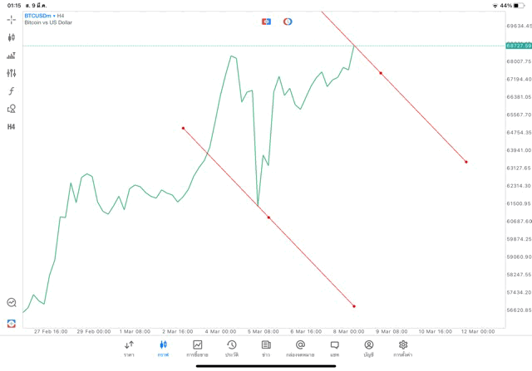Tap the blue-red trade panel icon
Image resolution: width=532 pixels, height=371 pixels.
[266, 22]
